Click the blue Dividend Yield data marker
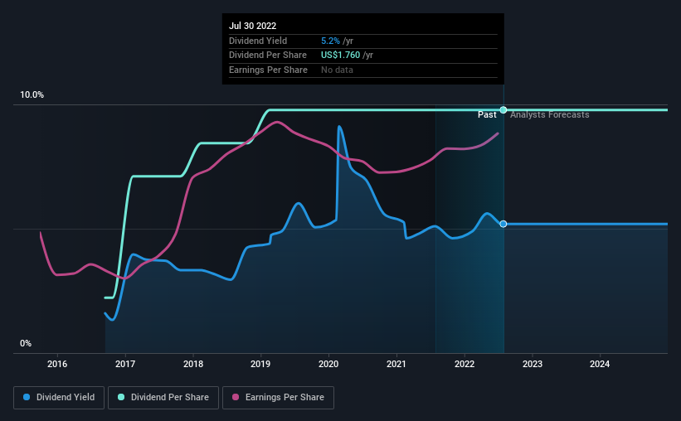Viewport: 681px width, 421px height. pos(503,224)
